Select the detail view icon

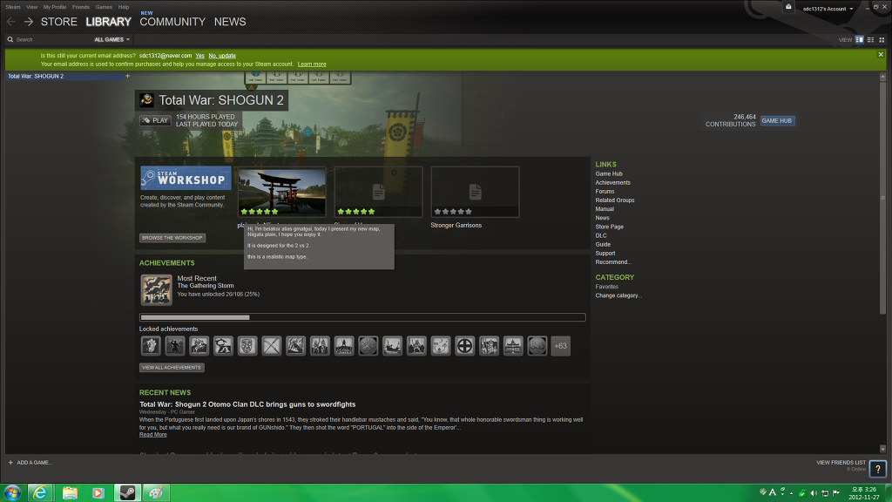[x=860, y=40]
